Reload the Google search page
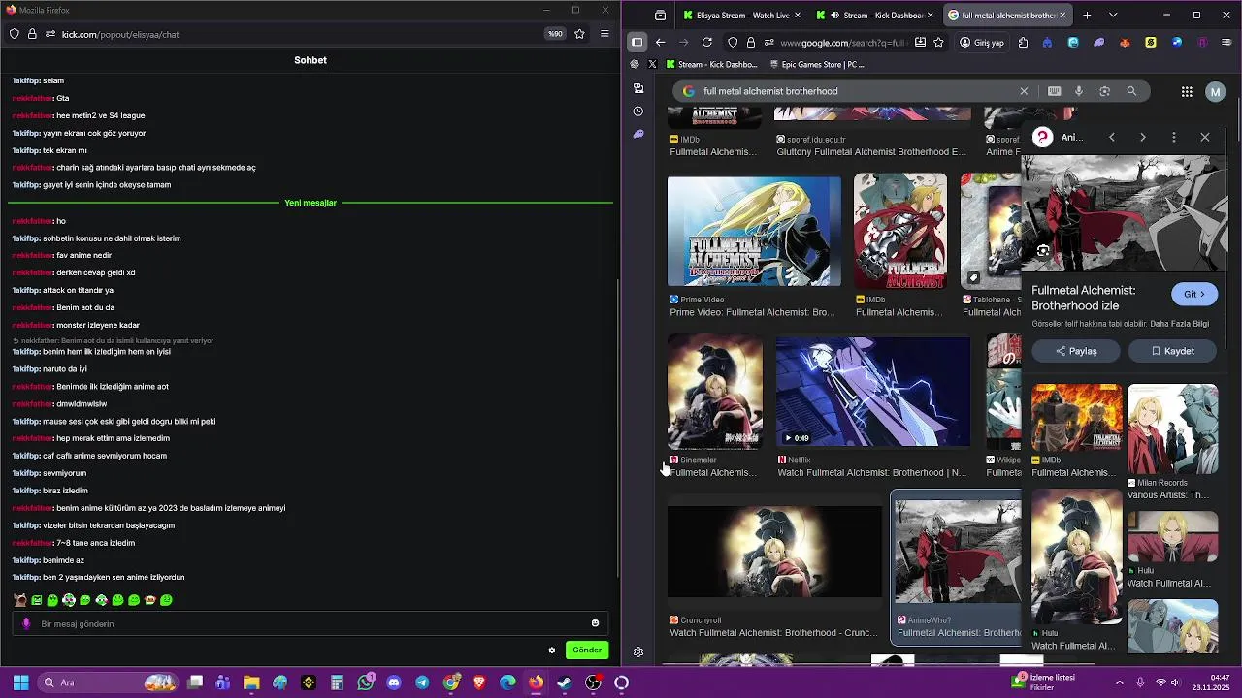 click(707, 43)
